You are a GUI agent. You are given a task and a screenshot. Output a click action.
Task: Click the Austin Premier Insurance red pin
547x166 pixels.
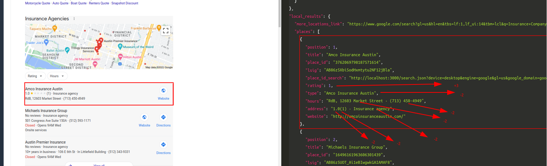[101, 40]
